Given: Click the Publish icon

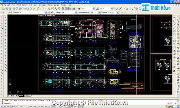Looking at the screenshot, I should click(20, 9).
